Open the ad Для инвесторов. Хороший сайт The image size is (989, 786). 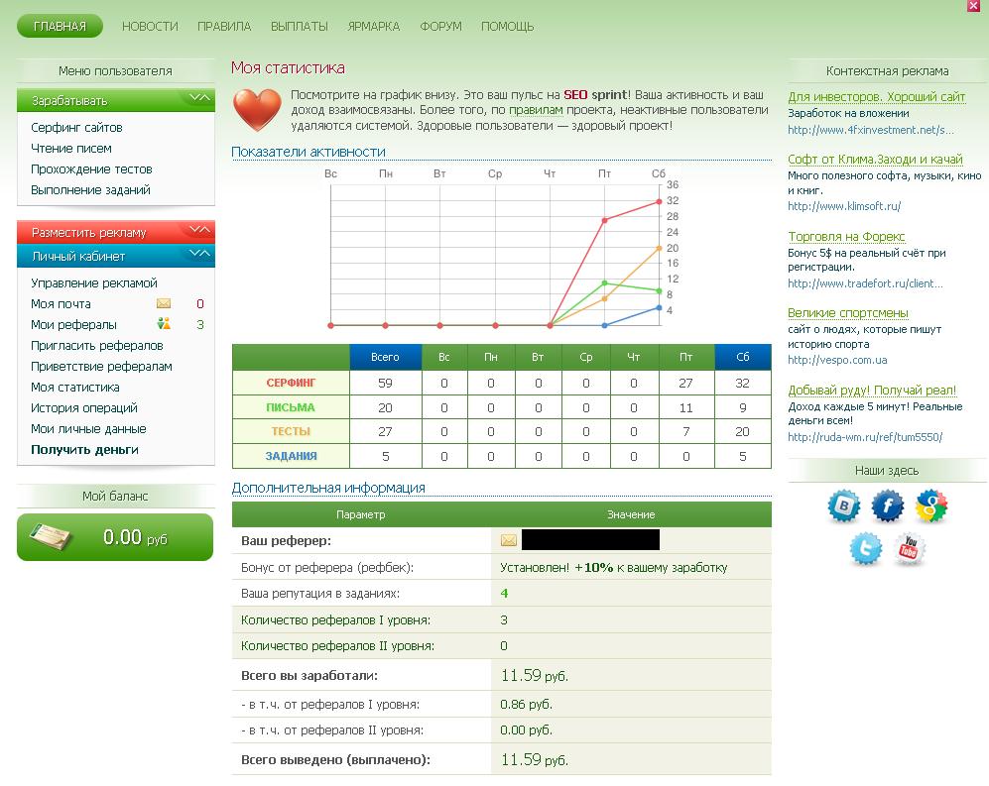point(876,96)
